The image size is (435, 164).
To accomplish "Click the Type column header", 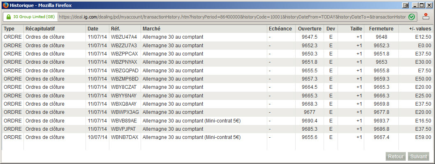I will coord(9,29).
